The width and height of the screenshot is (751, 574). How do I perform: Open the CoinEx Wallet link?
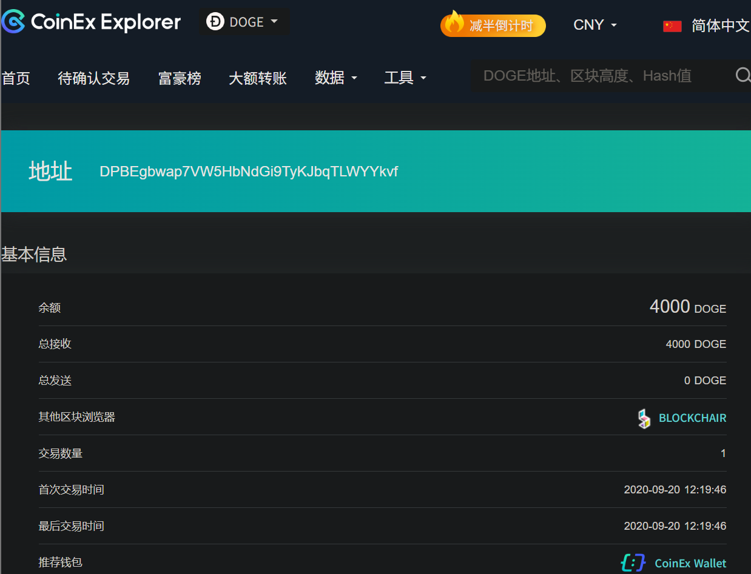click(x=690, y=563)
